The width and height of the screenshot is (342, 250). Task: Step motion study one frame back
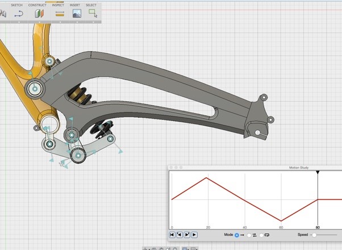[180, 235]
